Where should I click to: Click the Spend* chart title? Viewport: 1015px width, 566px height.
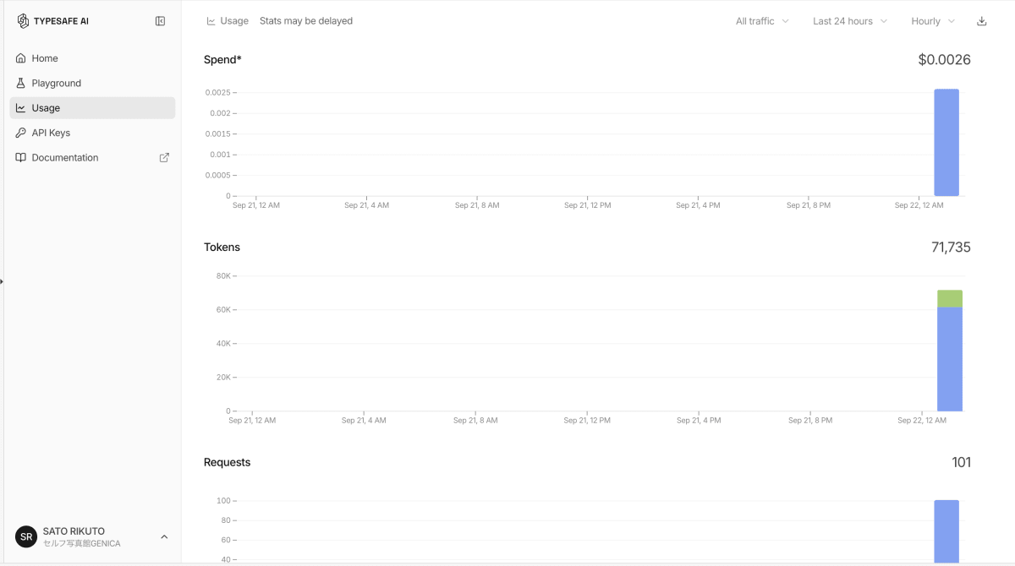[x=222, y=60]
